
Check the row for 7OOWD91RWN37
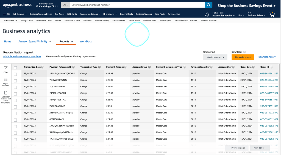tap(15, 81)
